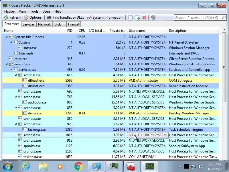This screenshot has height=172, width=229.
Task: Select the Interrupts row icon
Action: (15, 53)
